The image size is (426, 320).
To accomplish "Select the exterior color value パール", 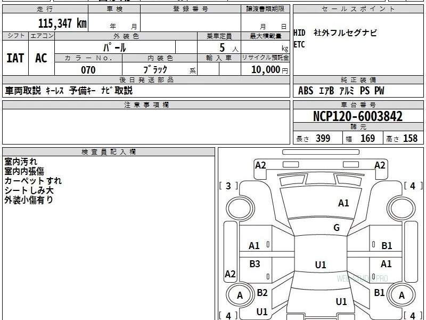I will pos(114,48).
